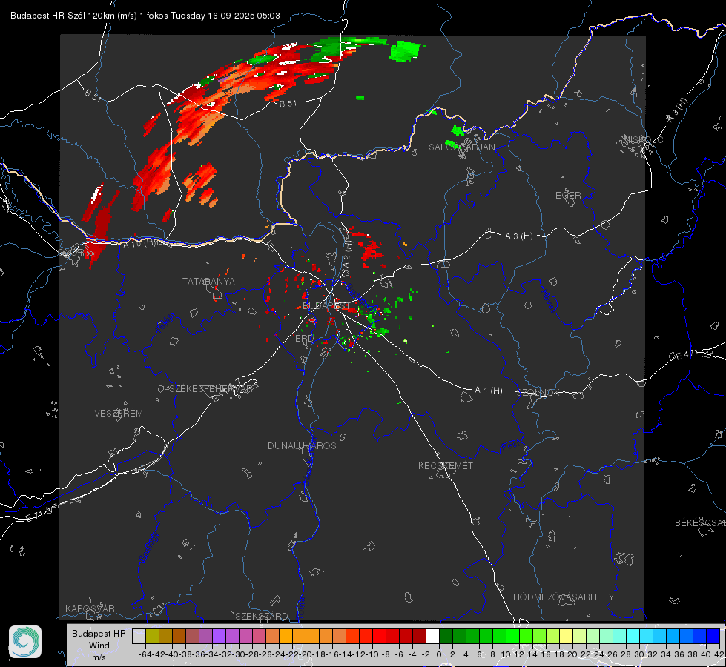The image size is (726, 667).
Task: Click the green radar echo beside Salgotarjan label
Action: 457,131
